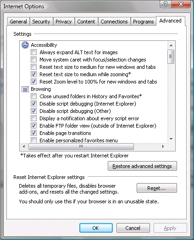Click the Help question mark button
Screen dimensions: 194x240
[166, 4]
